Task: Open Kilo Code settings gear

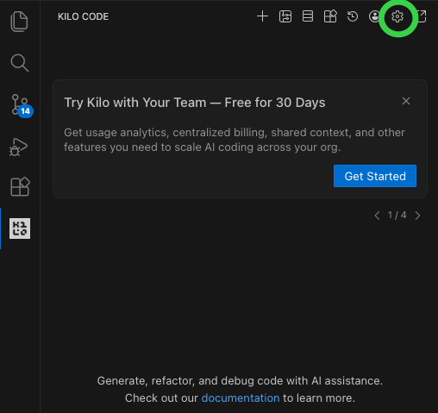Action: click(x=397, y=16)
